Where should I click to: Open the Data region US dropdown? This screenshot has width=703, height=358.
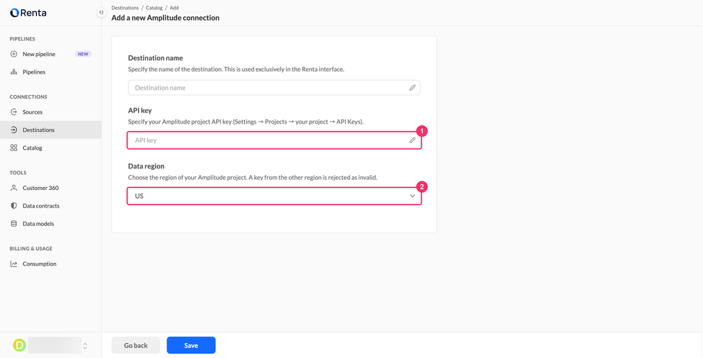pos(274,196)
